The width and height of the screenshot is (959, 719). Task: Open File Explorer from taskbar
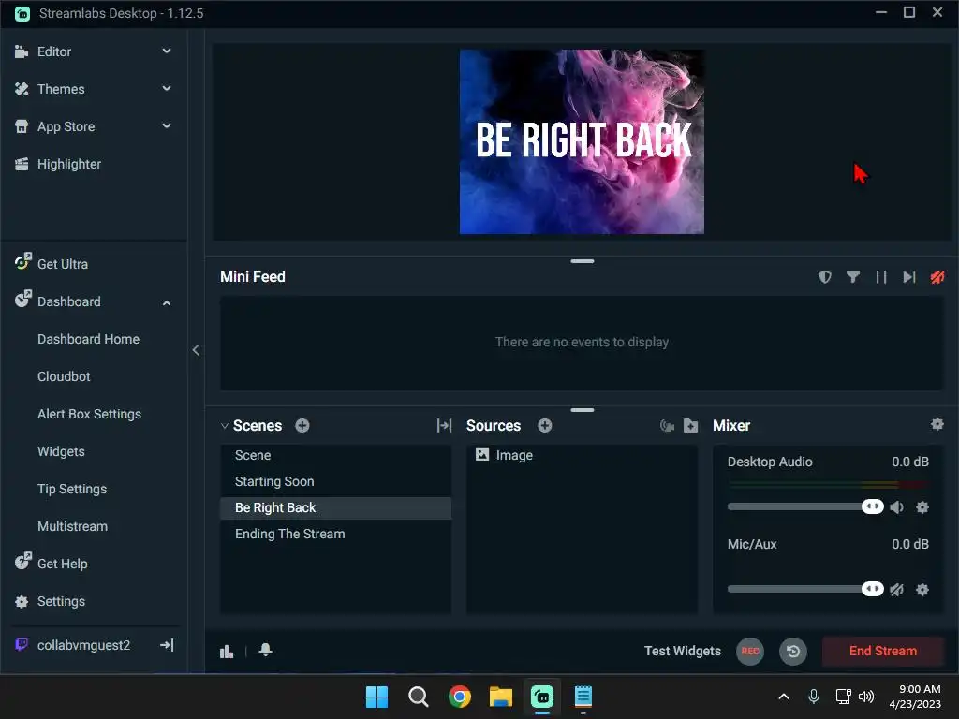coord(501,697)
